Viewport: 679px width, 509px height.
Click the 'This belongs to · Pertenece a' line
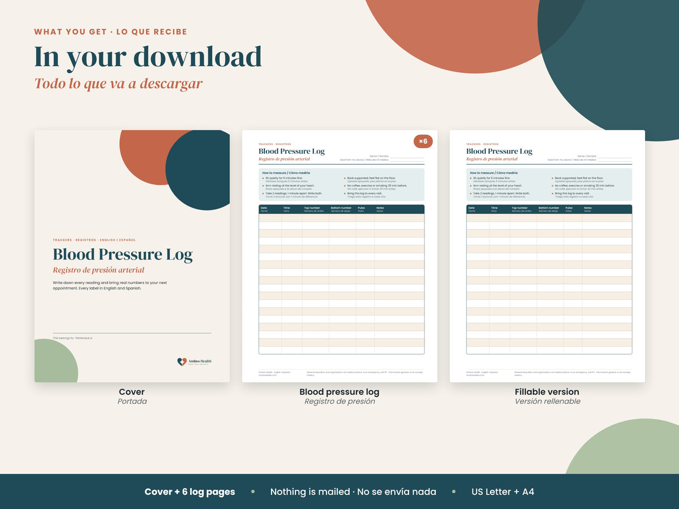[72, 338]
